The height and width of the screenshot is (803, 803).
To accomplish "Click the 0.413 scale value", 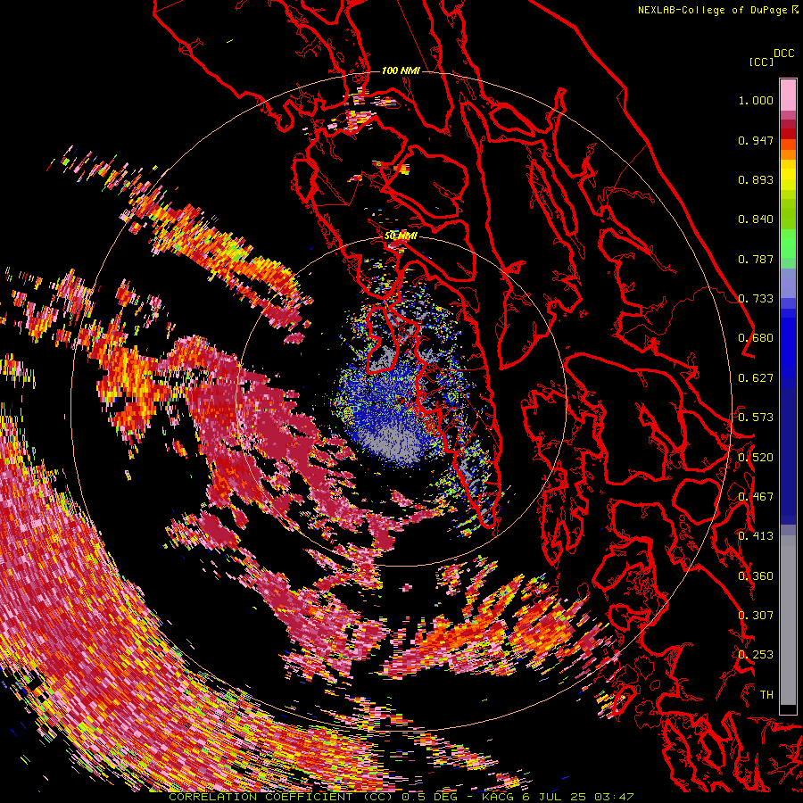I will [x=756, y=536].
